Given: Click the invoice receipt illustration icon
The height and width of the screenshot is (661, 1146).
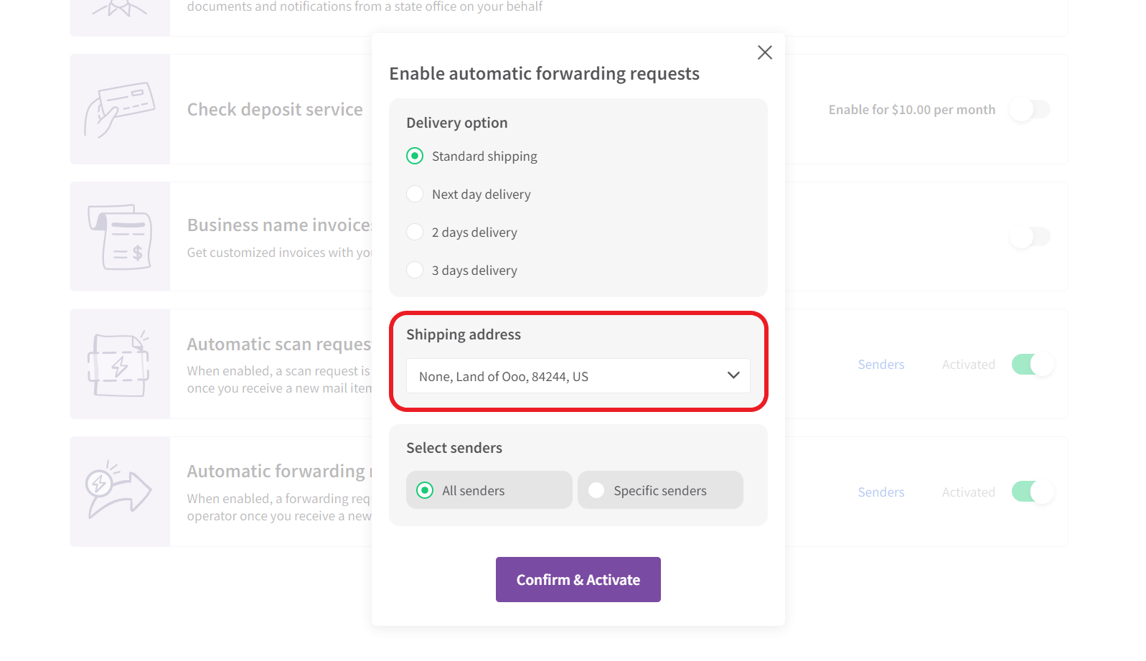Looking at the screenshot, I should point(120,237).
